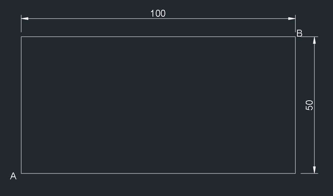Select the horizontal dimension line below 100
333x196 pixels.
pyautogui.click(x=158, y=18)
